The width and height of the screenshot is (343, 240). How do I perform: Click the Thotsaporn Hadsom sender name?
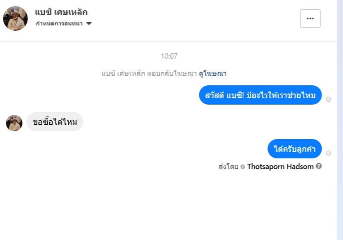tap(280, 167)
